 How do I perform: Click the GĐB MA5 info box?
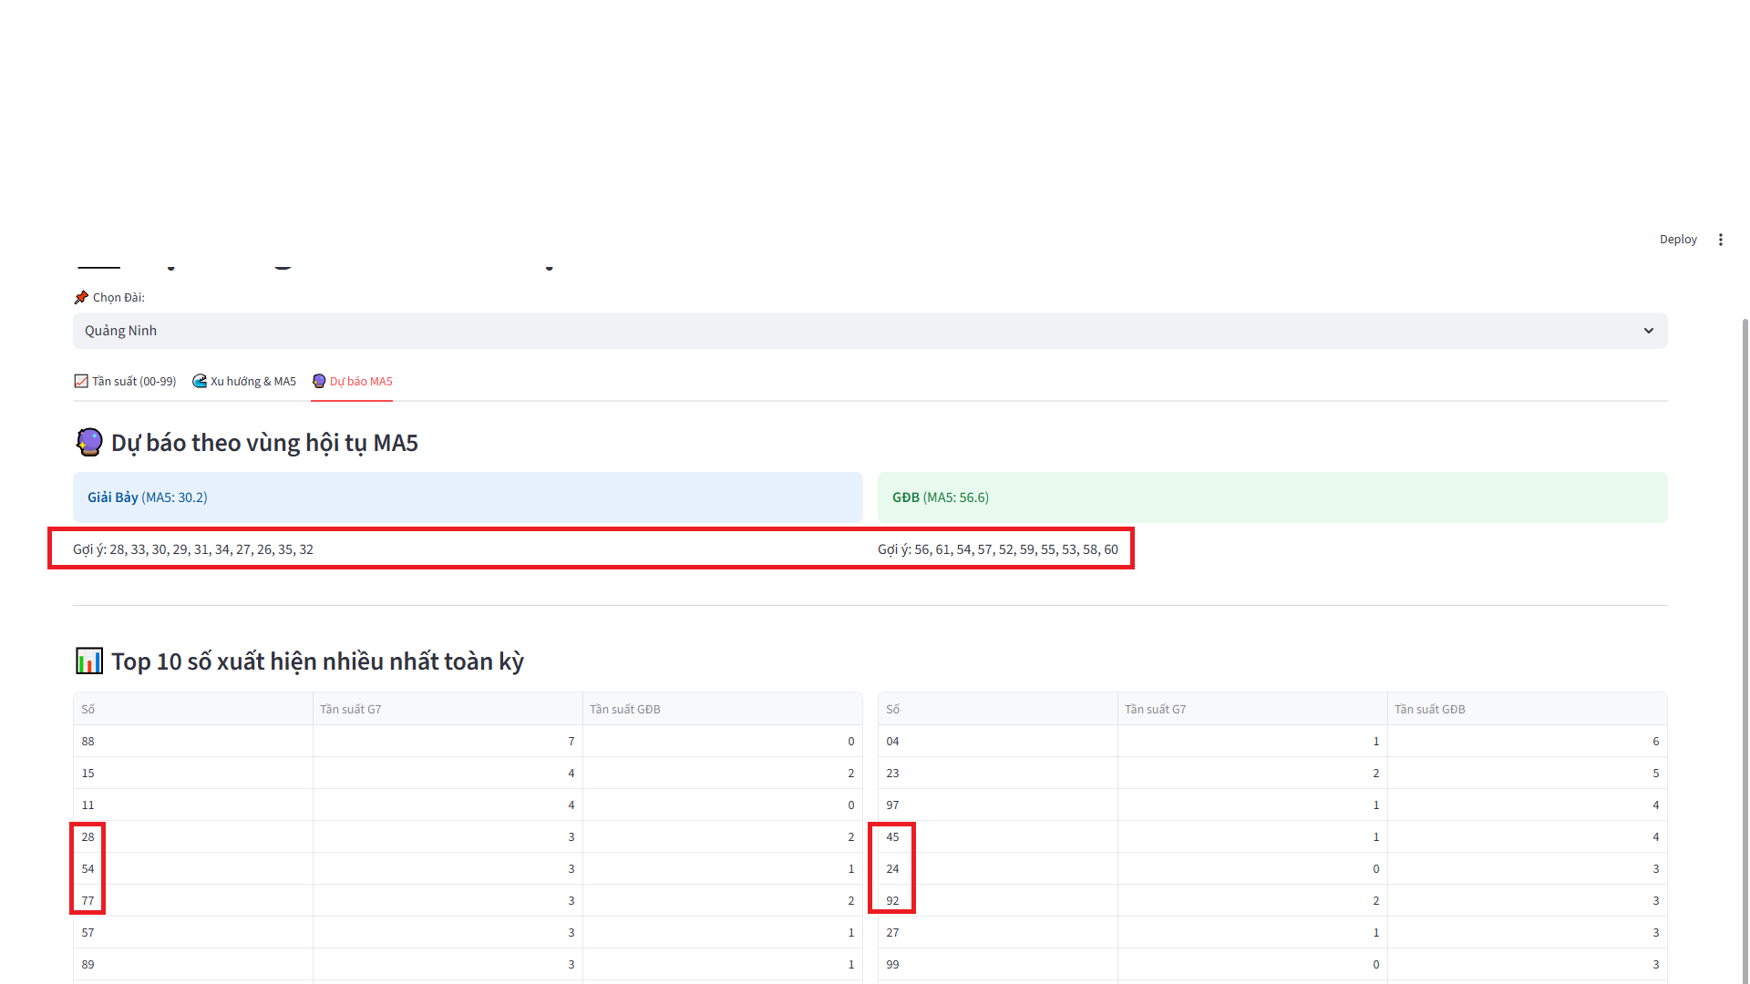click(1272, 497)
